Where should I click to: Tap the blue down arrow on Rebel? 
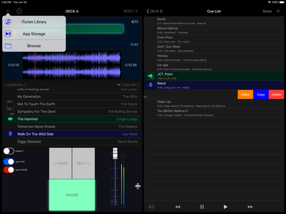pyautogui.click(x=151, y=85)
